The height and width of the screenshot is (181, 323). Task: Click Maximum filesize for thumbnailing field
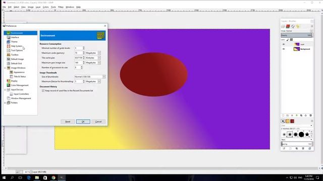pyautogui.click(x=79, y=81)
